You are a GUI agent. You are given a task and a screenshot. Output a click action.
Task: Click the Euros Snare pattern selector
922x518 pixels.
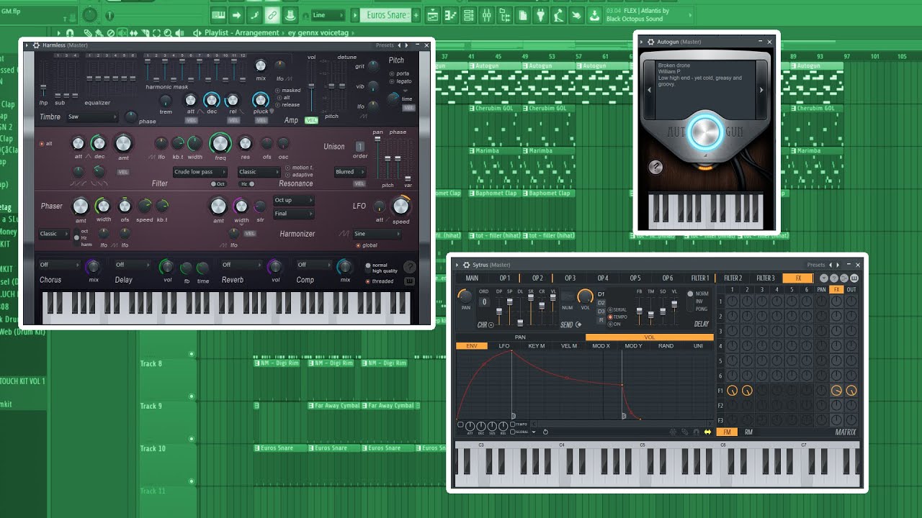point(386,15)
